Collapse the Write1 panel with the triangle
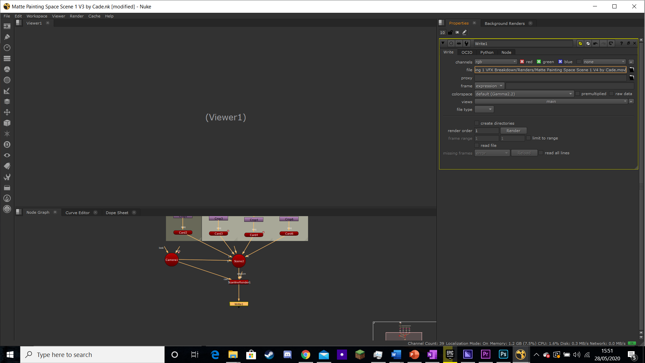This screenshot has width=645, height=363. pos(443,43)
